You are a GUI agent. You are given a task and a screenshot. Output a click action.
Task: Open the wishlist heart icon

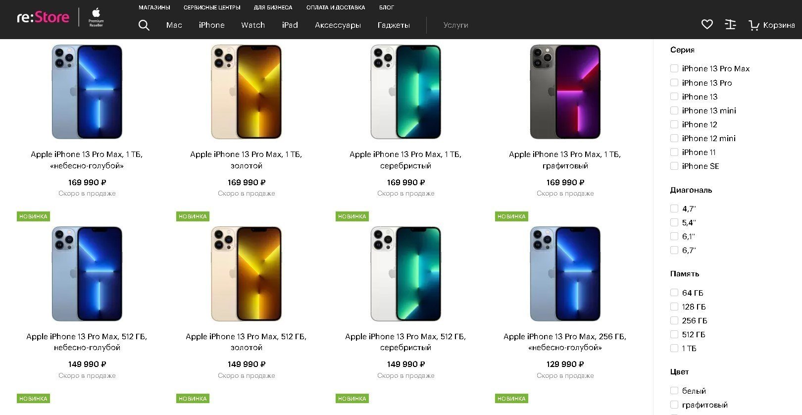pyautogui.click(x=707, y=24)
